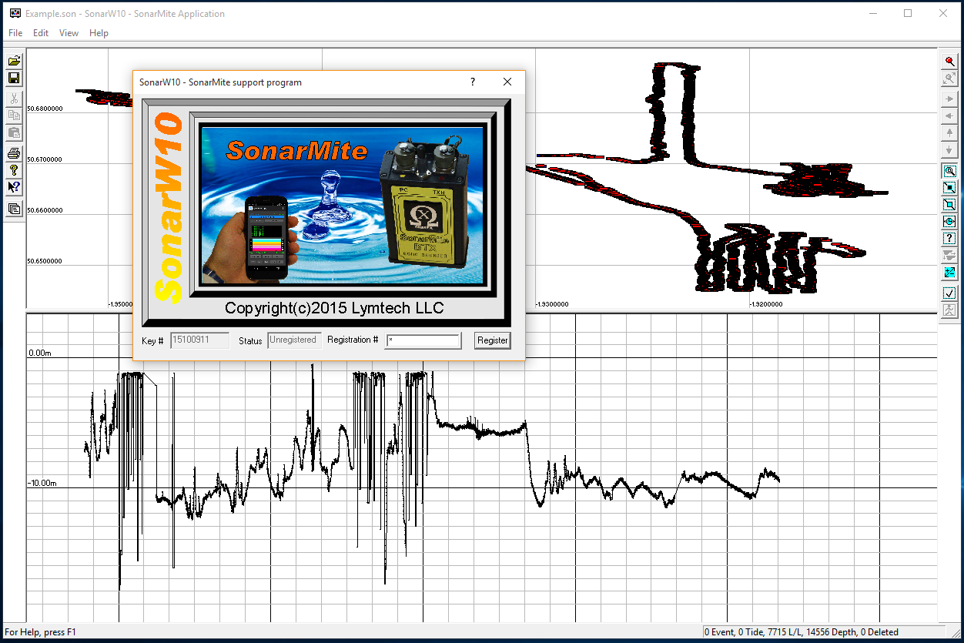Open the File menu
The height and width of the screenshot is (643, 964).
[15, 33]
